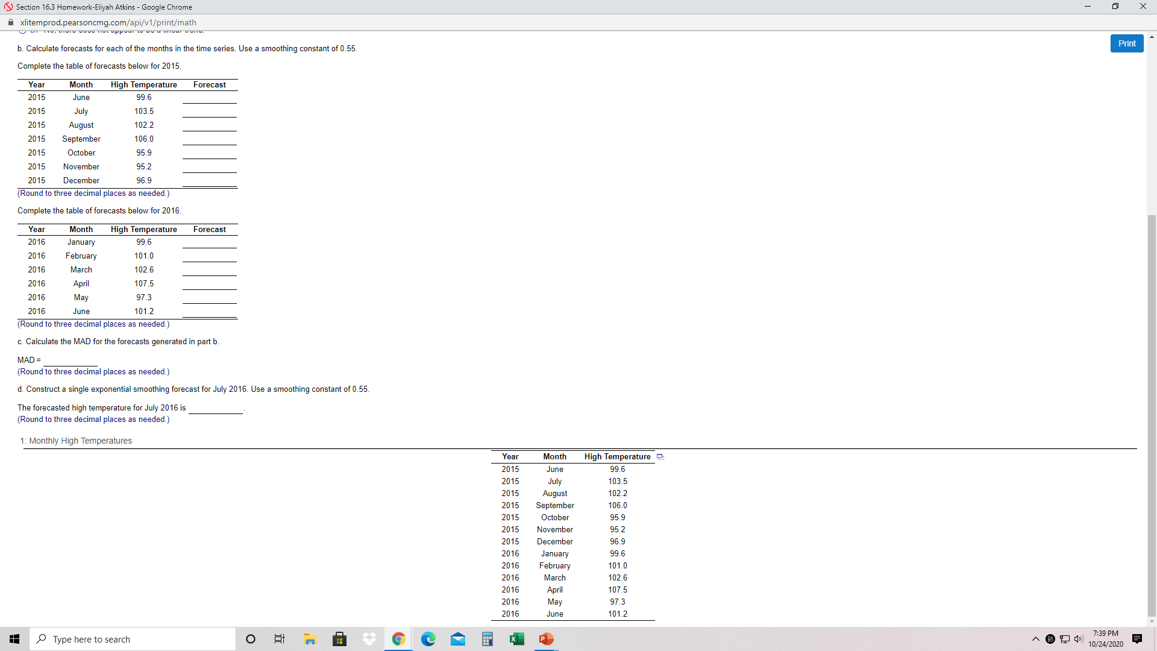Screen dimensions: 1157x651
Task: Open Microsoft Store from taskbar
Action: pos(339,639)
